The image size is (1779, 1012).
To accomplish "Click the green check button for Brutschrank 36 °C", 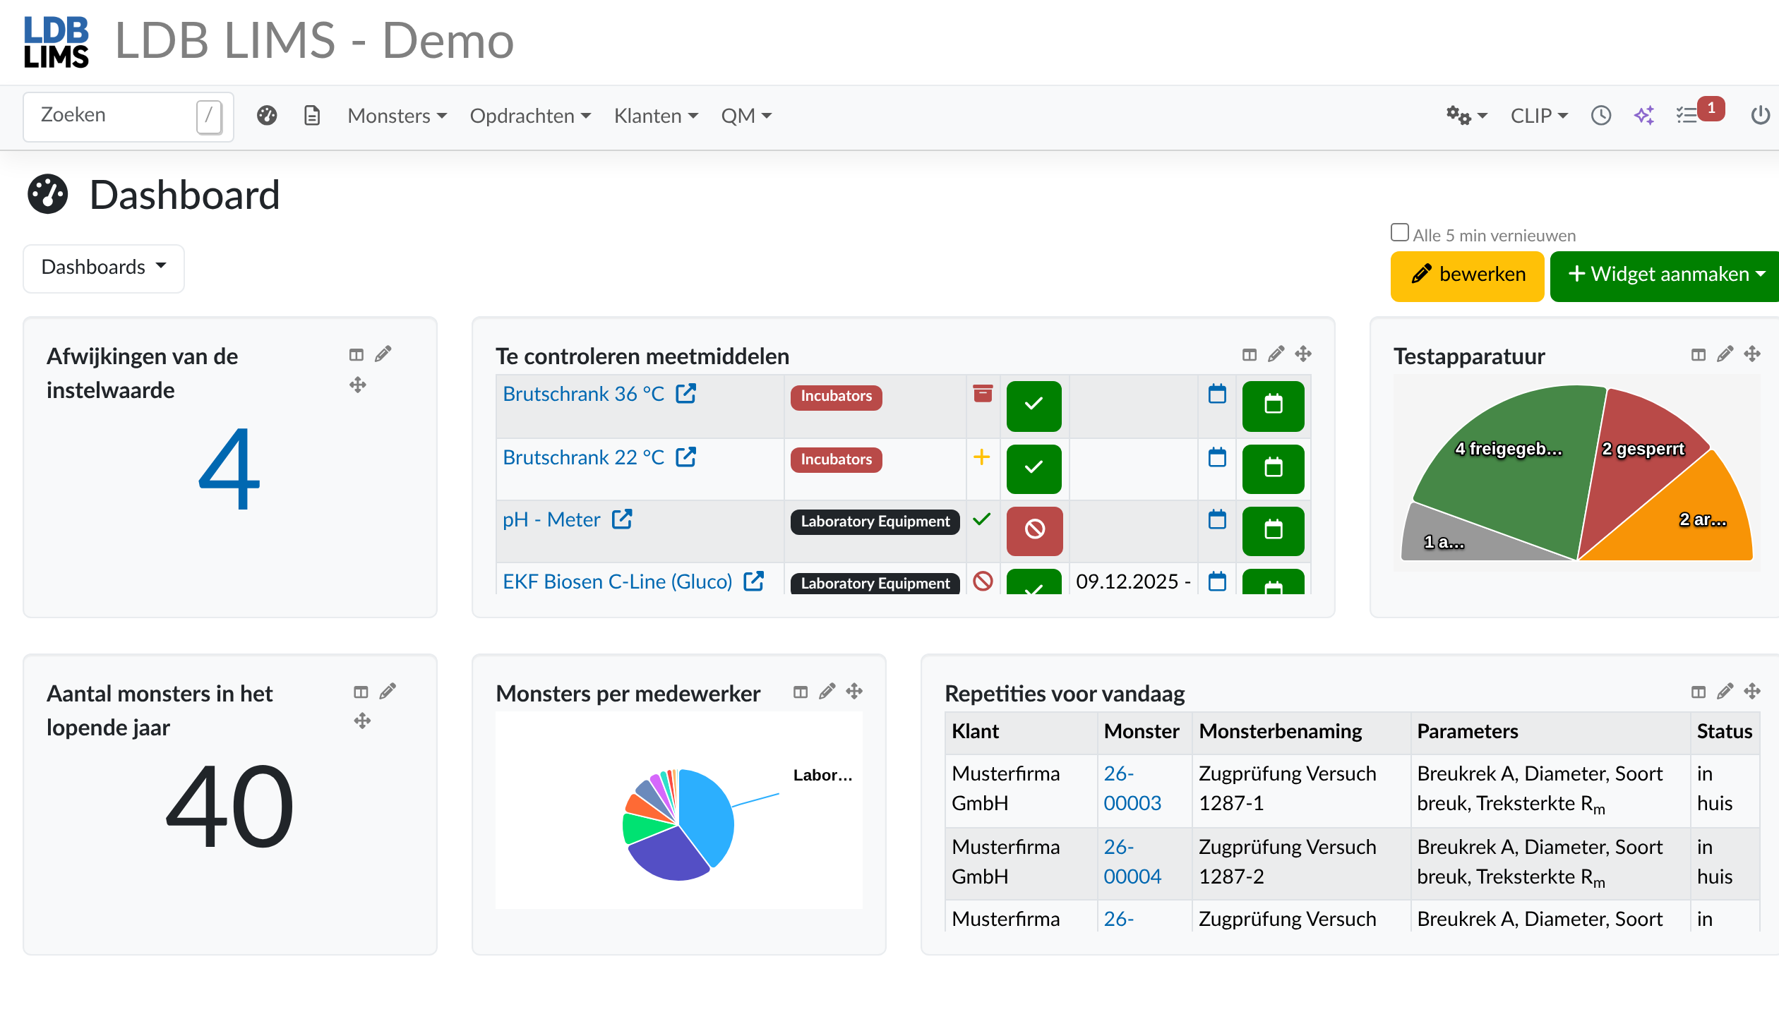I will pos(1034,405).
